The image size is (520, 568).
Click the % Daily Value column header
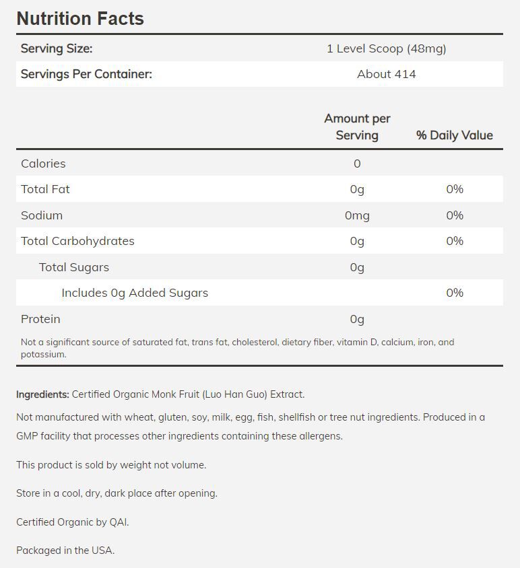(455, 135)
